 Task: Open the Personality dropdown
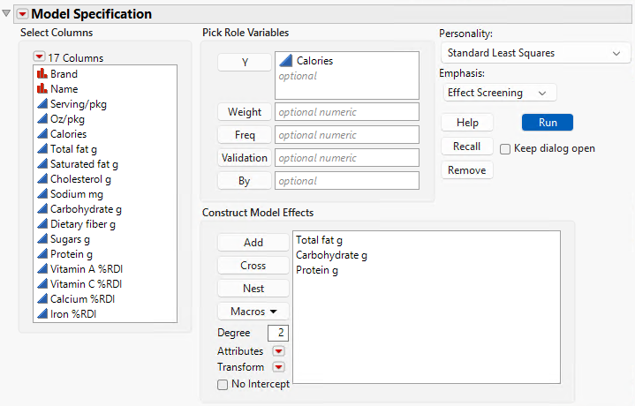(533, 53)
